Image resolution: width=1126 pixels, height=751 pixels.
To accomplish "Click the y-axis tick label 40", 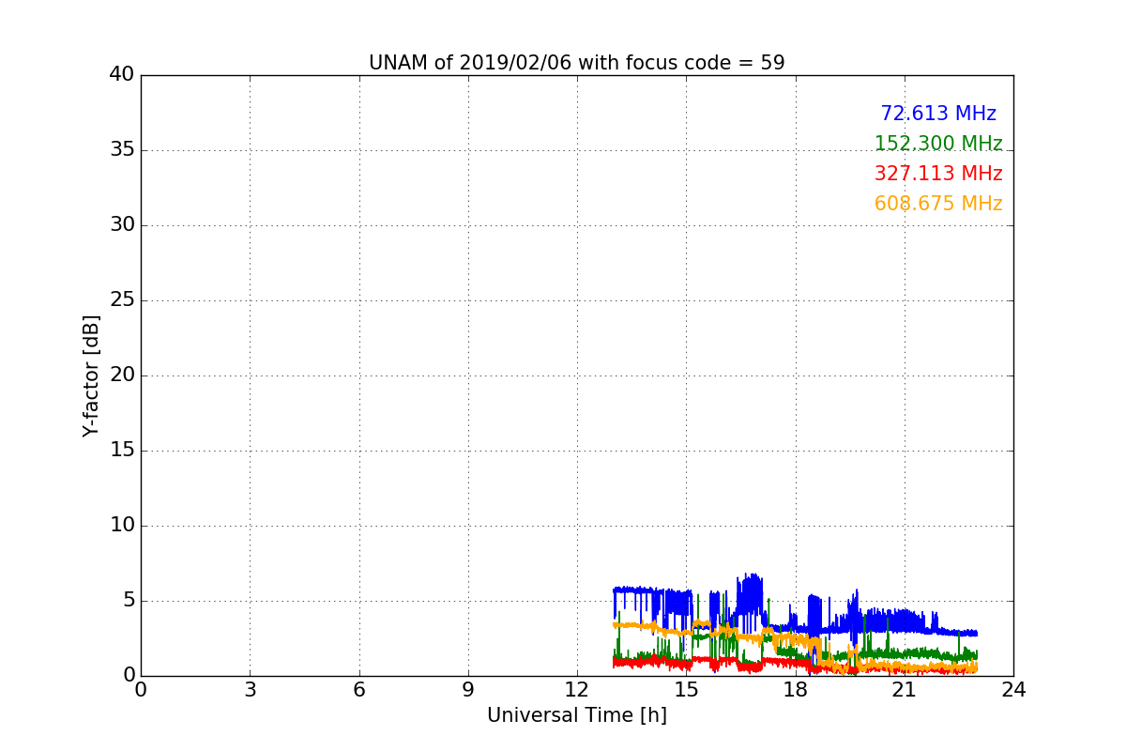I will coord(122,75).
